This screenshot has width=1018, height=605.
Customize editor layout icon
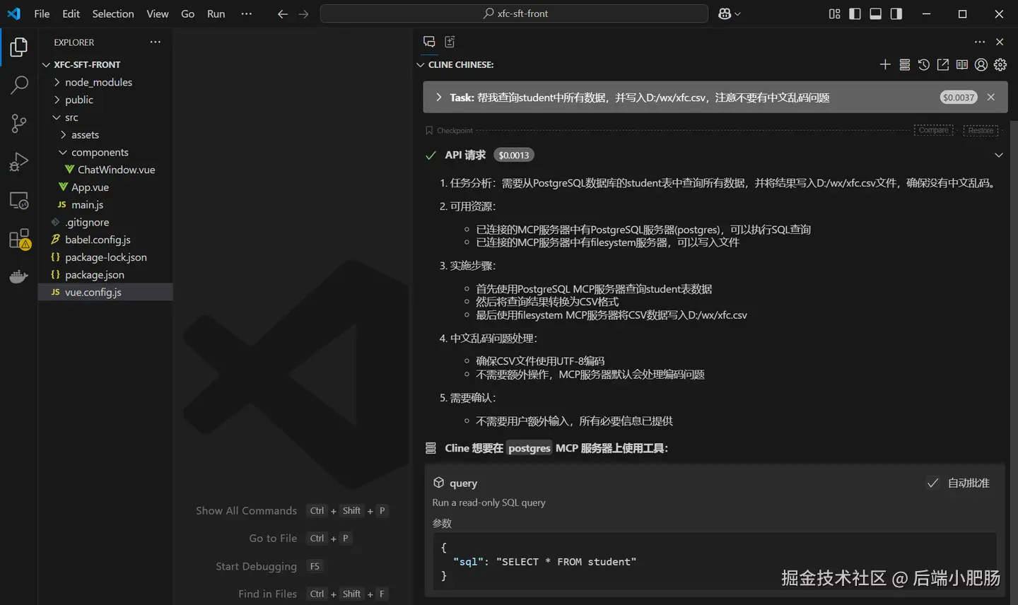[x=834, y=13]
